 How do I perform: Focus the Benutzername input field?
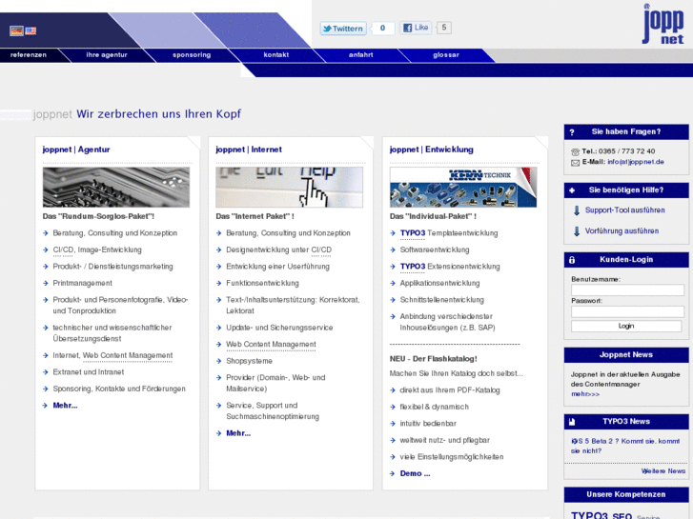[627, 289]
